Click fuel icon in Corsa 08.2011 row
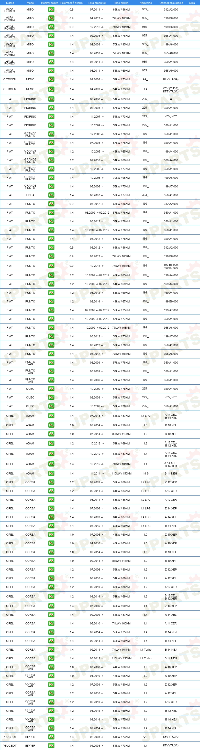Image resolution: width=200 pixels, height=750 pixels. 51,500
